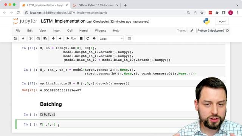242x136 pixels.
Task: Open the Cell menu
Action: 70,31
